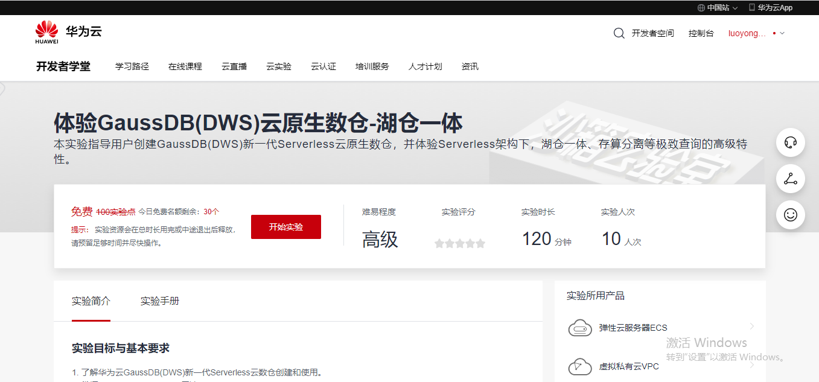Switch to 实验手册 tab
This screenshot has height=382, width=819.
tap(160, 301)
